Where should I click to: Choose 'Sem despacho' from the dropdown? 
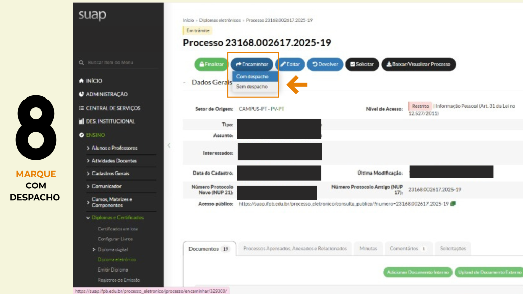pos(252,87)
